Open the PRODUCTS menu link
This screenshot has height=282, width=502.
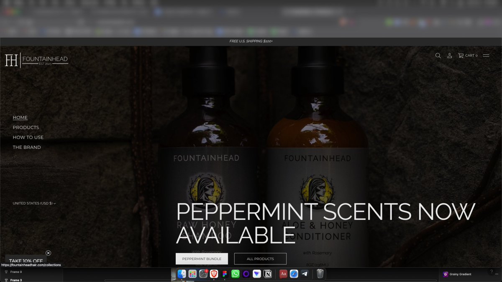[x=26, y=127]
